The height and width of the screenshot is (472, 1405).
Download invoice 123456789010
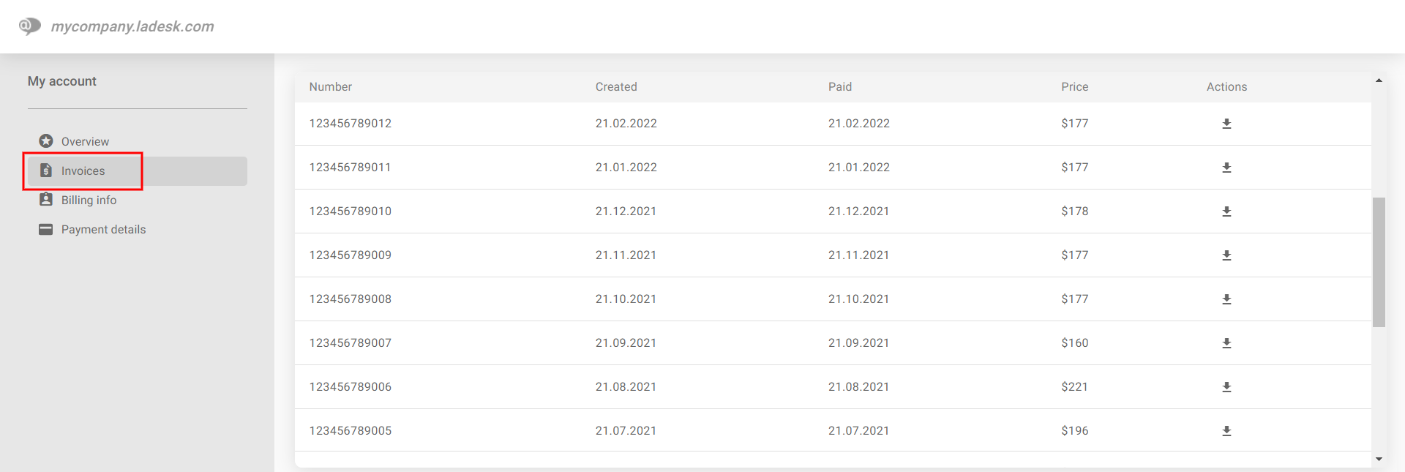click(1226, 211)
